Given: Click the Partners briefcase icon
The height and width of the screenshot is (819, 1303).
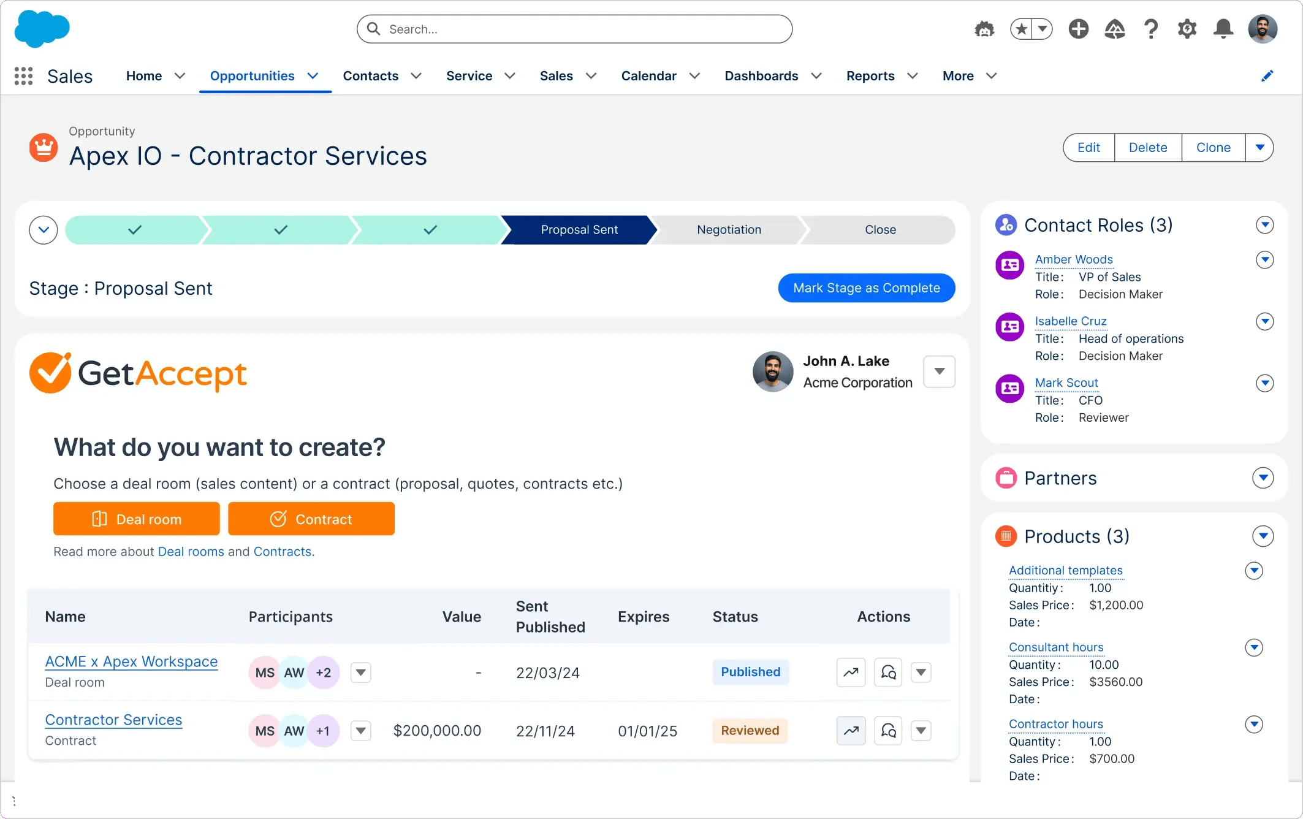Looking at the screenshot, I should tap(1006, 478).
